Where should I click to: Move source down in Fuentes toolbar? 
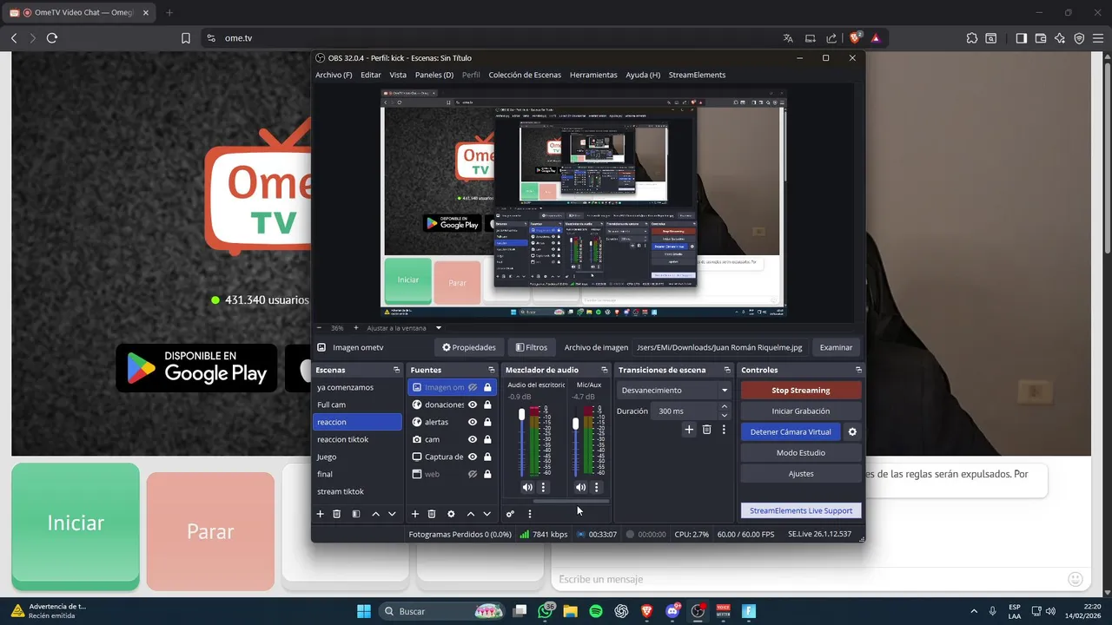(x=486, y=514)
